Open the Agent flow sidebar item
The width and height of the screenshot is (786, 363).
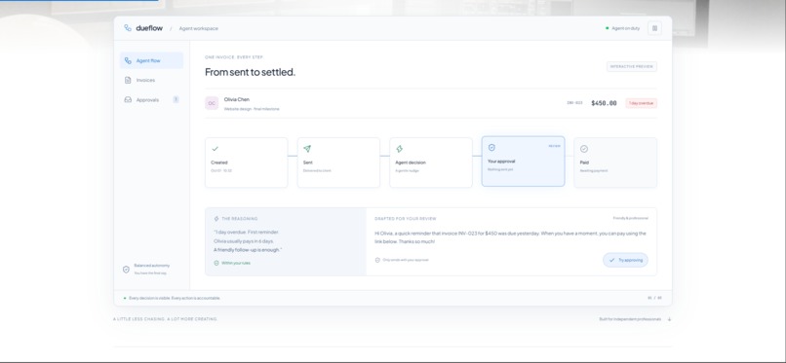151,60
